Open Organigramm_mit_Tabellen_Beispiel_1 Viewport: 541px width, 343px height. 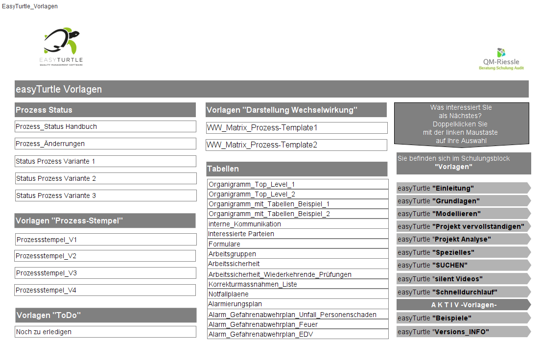click(298, 204)
